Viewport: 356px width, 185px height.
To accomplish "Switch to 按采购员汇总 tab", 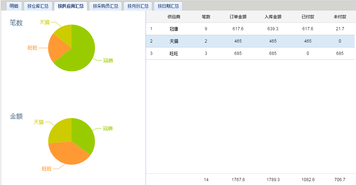I will tap(105, 6).
